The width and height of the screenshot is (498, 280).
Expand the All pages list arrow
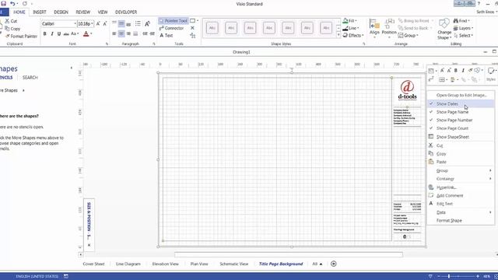point(321,264)
